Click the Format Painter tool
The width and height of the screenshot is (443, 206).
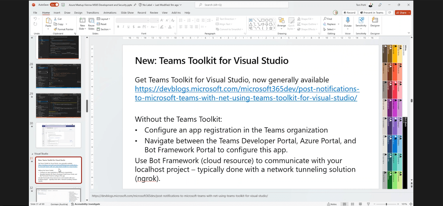[63, 29]
